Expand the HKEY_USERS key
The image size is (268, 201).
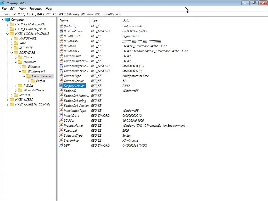[x=7, y=100]
